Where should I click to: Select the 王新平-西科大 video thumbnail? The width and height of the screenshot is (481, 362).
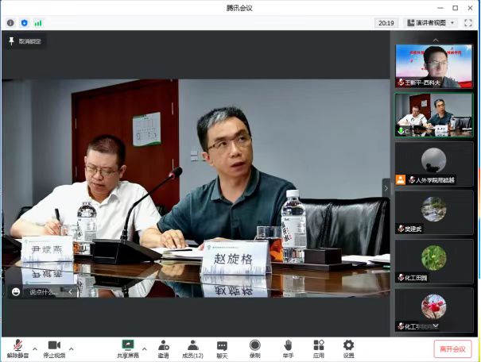click(x=434, y=66)
